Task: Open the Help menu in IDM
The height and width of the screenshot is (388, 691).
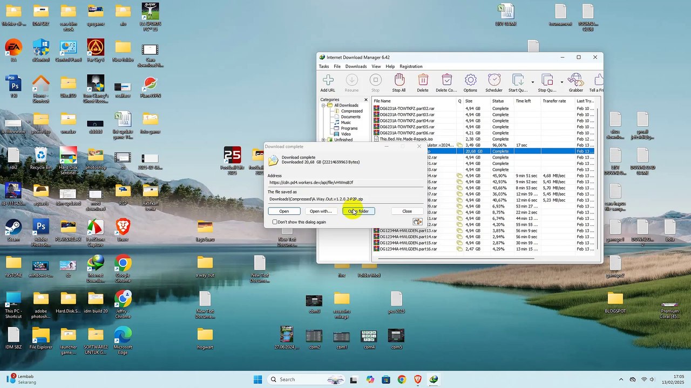Action: click(x=390, y=66)
